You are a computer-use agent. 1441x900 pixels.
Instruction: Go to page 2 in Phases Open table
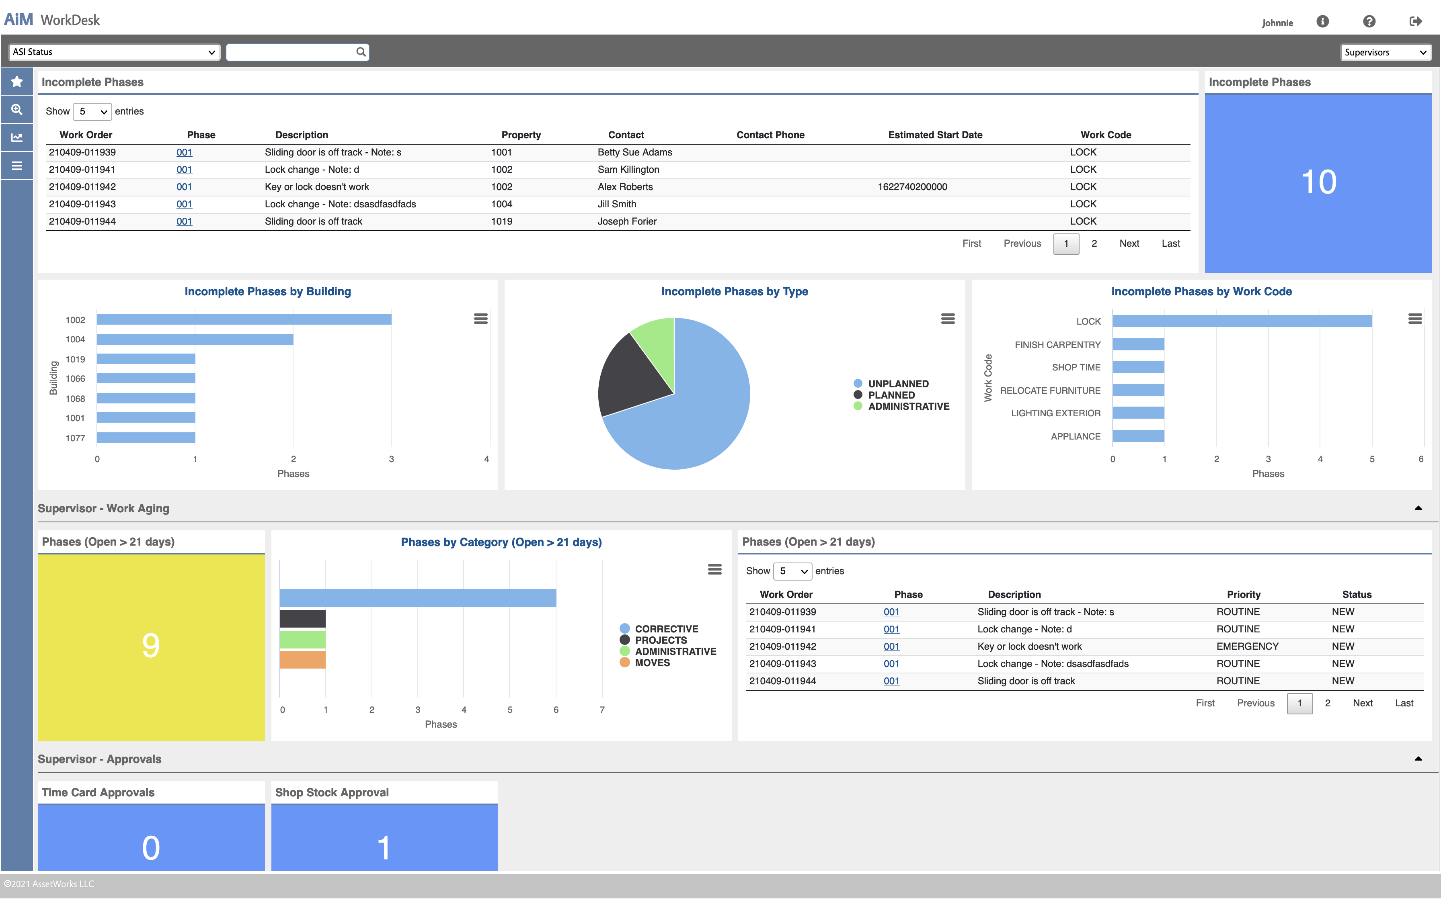(1327, 703)
